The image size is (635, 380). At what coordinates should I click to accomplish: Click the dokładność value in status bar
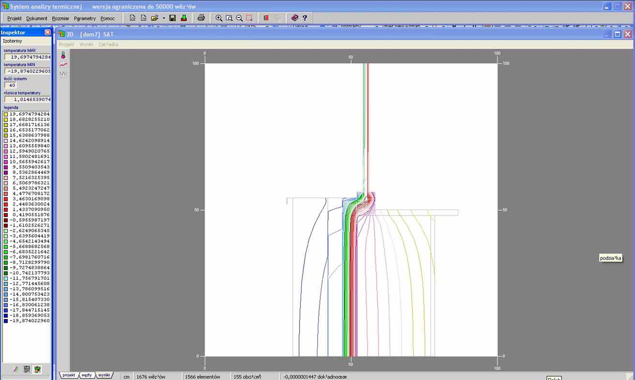pos(315,377)
